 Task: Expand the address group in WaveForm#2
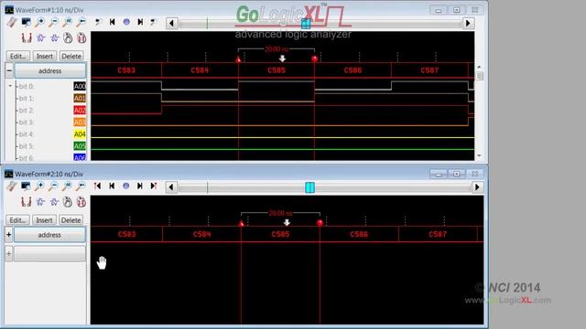(x=8, y=235)
